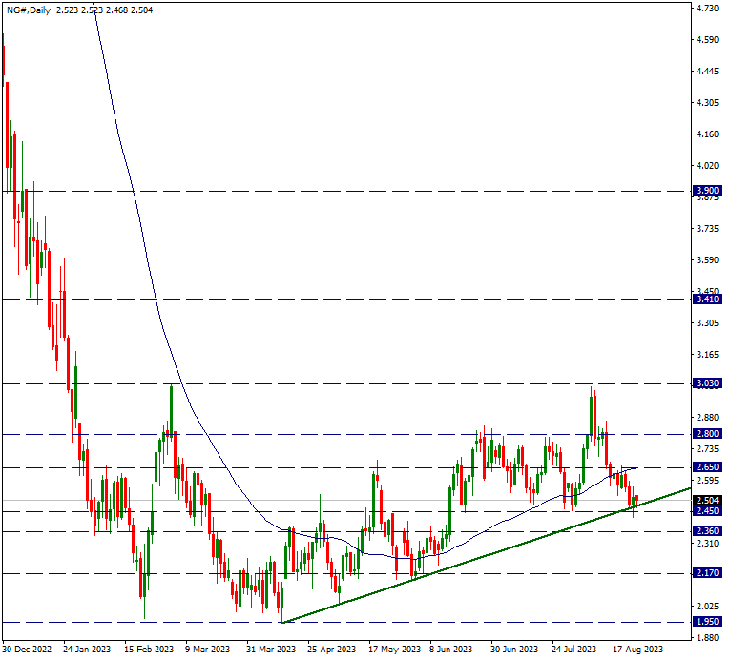The image size is (729, 660).
Task: Click the 17 May 2023 date label
Action: click(394, 650)
